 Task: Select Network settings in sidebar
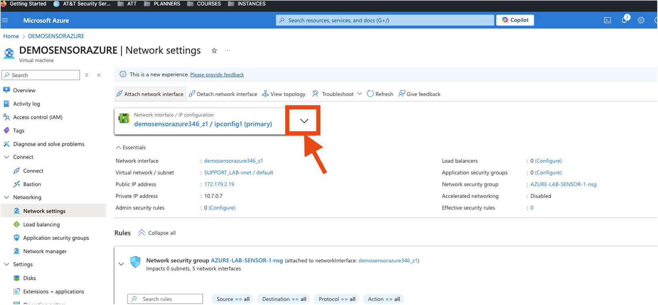point(53,211)
